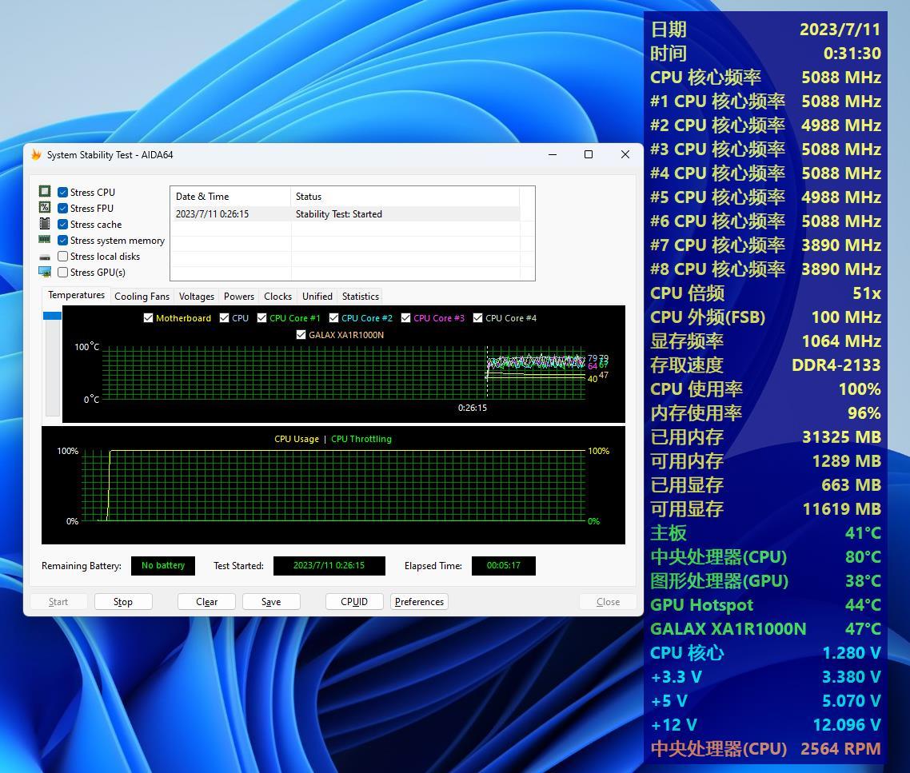Toggle the CPU Core #3 graph checkbox
The width and height of the screenshot is (910, 773).
(405, 318)
